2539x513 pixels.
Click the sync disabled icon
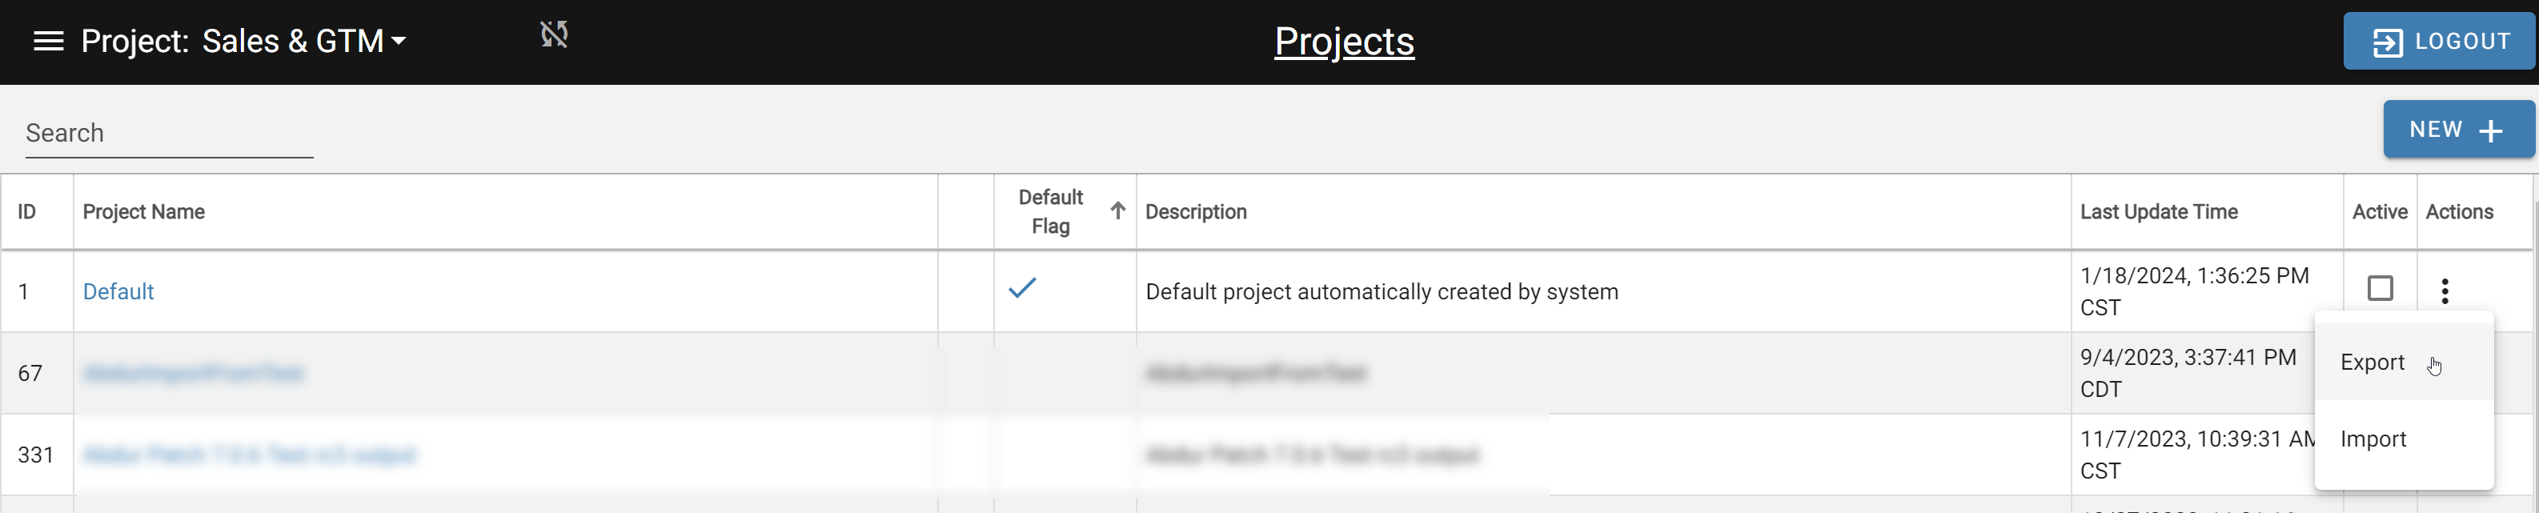coord(554,35)
